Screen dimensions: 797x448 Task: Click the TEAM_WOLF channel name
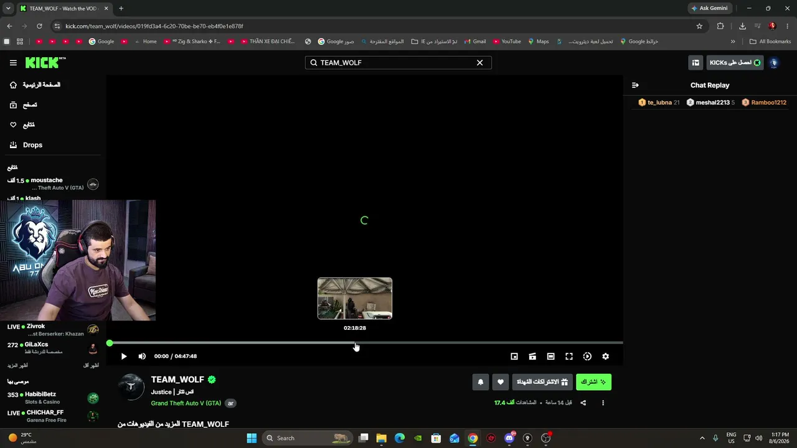coord(177,380)
